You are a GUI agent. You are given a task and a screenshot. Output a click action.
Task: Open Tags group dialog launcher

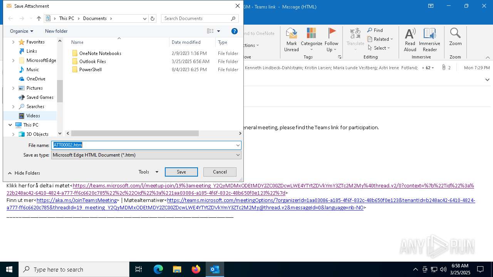[340, 57]
